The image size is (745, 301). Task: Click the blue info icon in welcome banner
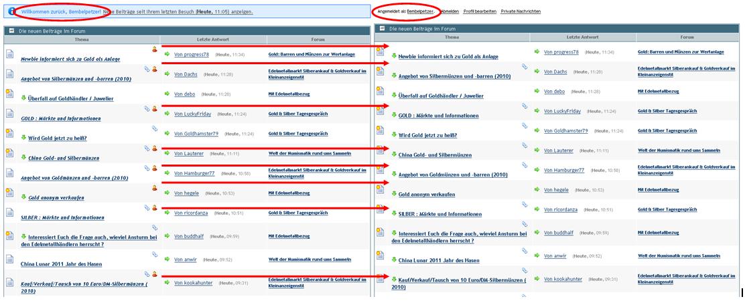11,12
